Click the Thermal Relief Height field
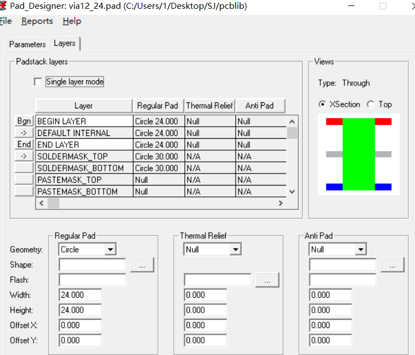 (x=205, y=310)
